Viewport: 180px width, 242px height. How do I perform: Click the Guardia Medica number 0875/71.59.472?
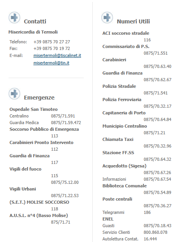(x=66, y=123)
